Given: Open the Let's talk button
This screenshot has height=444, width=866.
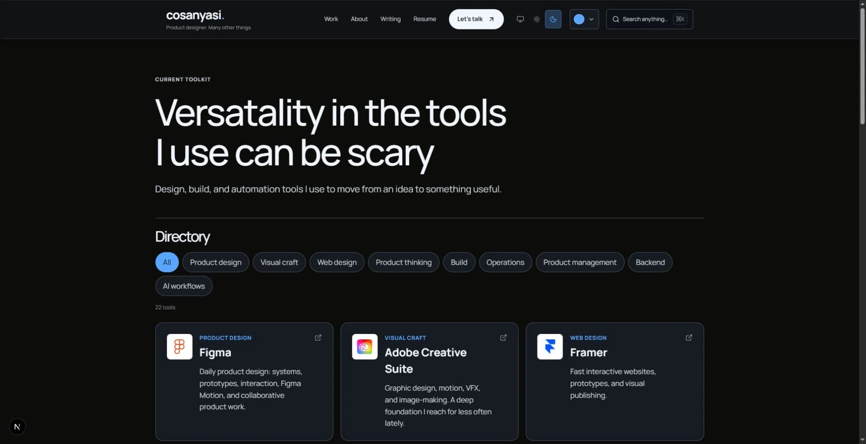Looking at the screenshot, I should (476, 19).
